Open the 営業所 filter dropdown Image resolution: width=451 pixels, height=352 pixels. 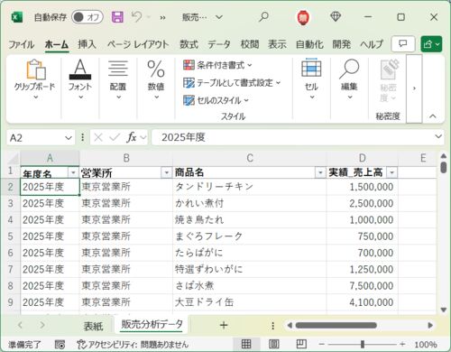coord(166,172)
